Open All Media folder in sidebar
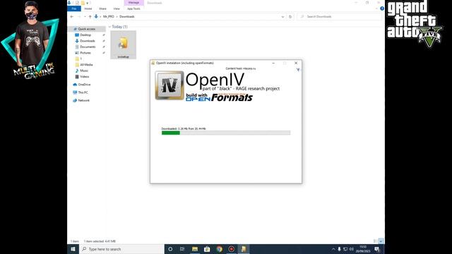The height and width of the screenshot is (254, 452). point(86,65)
